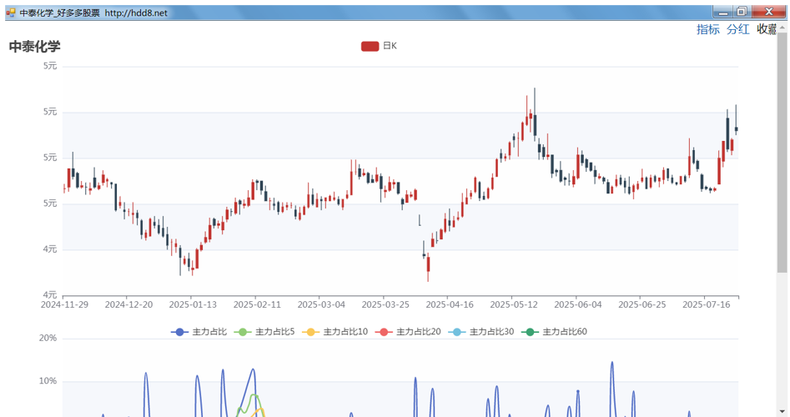Click the scrollbar up arrow
The width and height of the screenshot is (790, 417).
[x=782, y=28]
